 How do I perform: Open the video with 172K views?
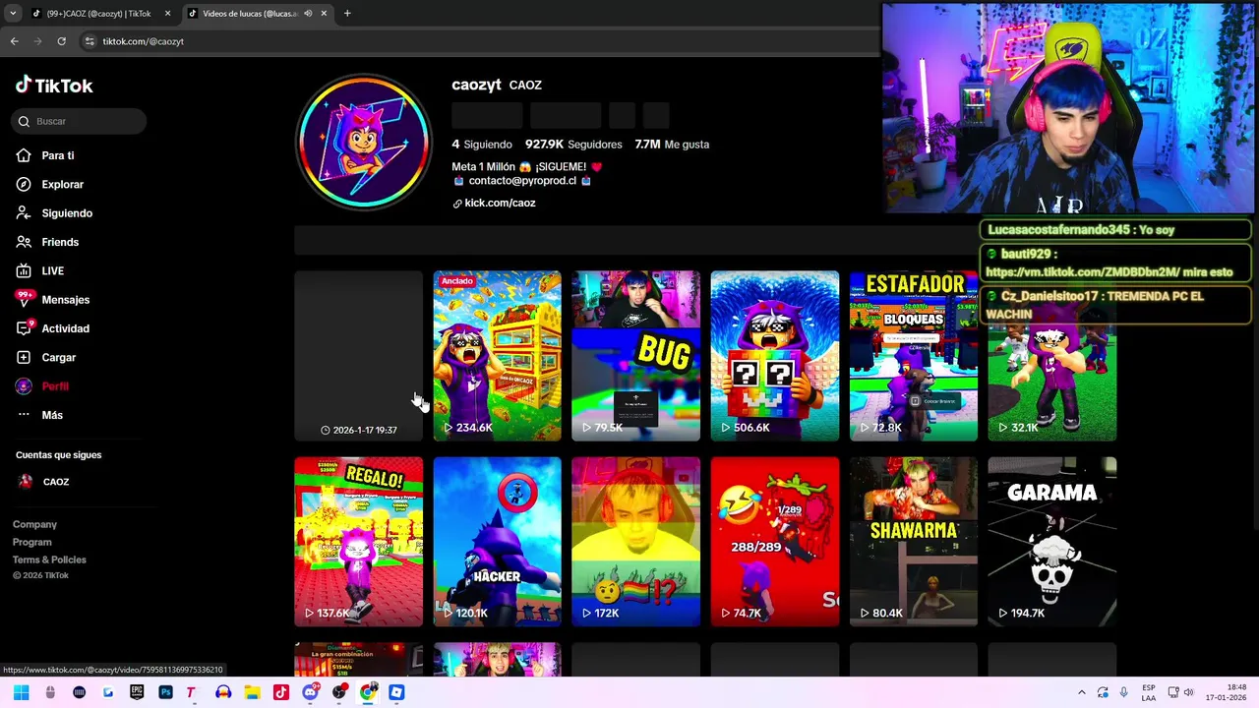(x=635, y=542)
